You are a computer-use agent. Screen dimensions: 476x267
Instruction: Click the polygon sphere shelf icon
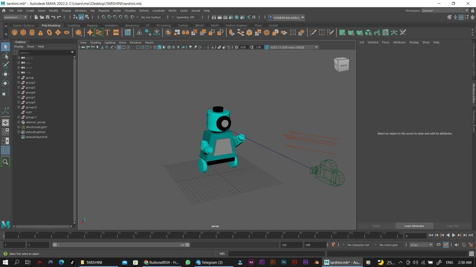click(x=15, y=33)
